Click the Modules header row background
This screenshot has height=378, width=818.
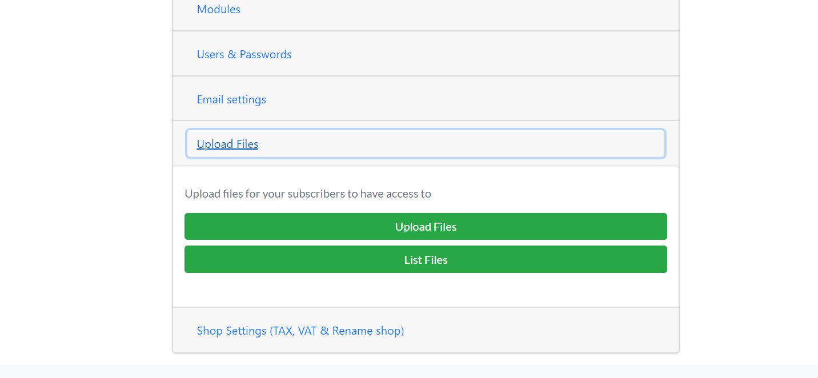tap(457, 9)
